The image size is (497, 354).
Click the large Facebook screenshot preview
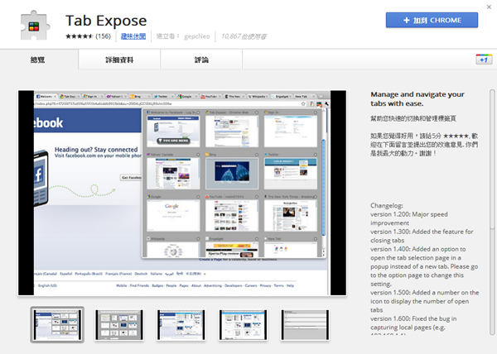tap(182, 193)
